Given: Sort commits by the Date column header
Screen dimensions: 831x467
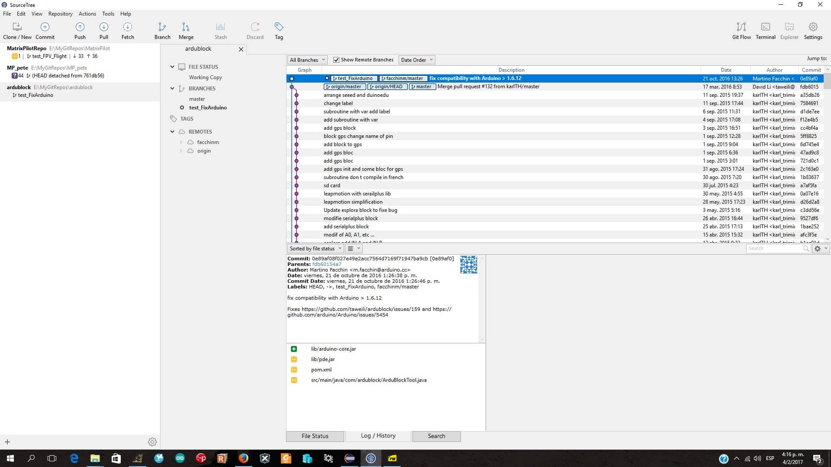Looking at the screenshot, I should (726, 70).
